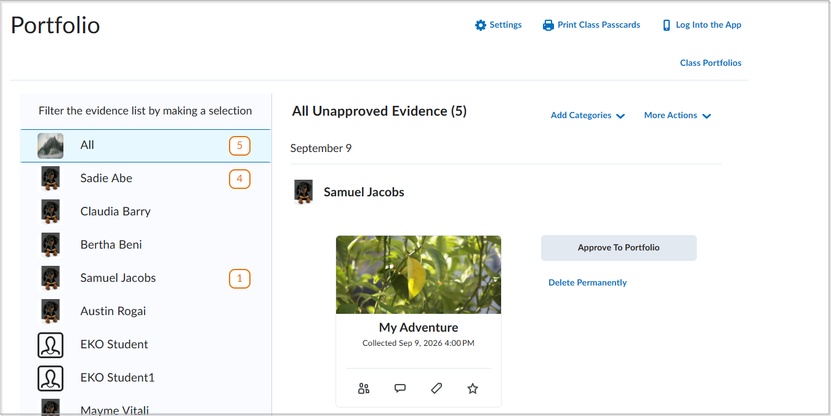
Task: Click the star icon on My Adventure card
Action: point(473,388)
